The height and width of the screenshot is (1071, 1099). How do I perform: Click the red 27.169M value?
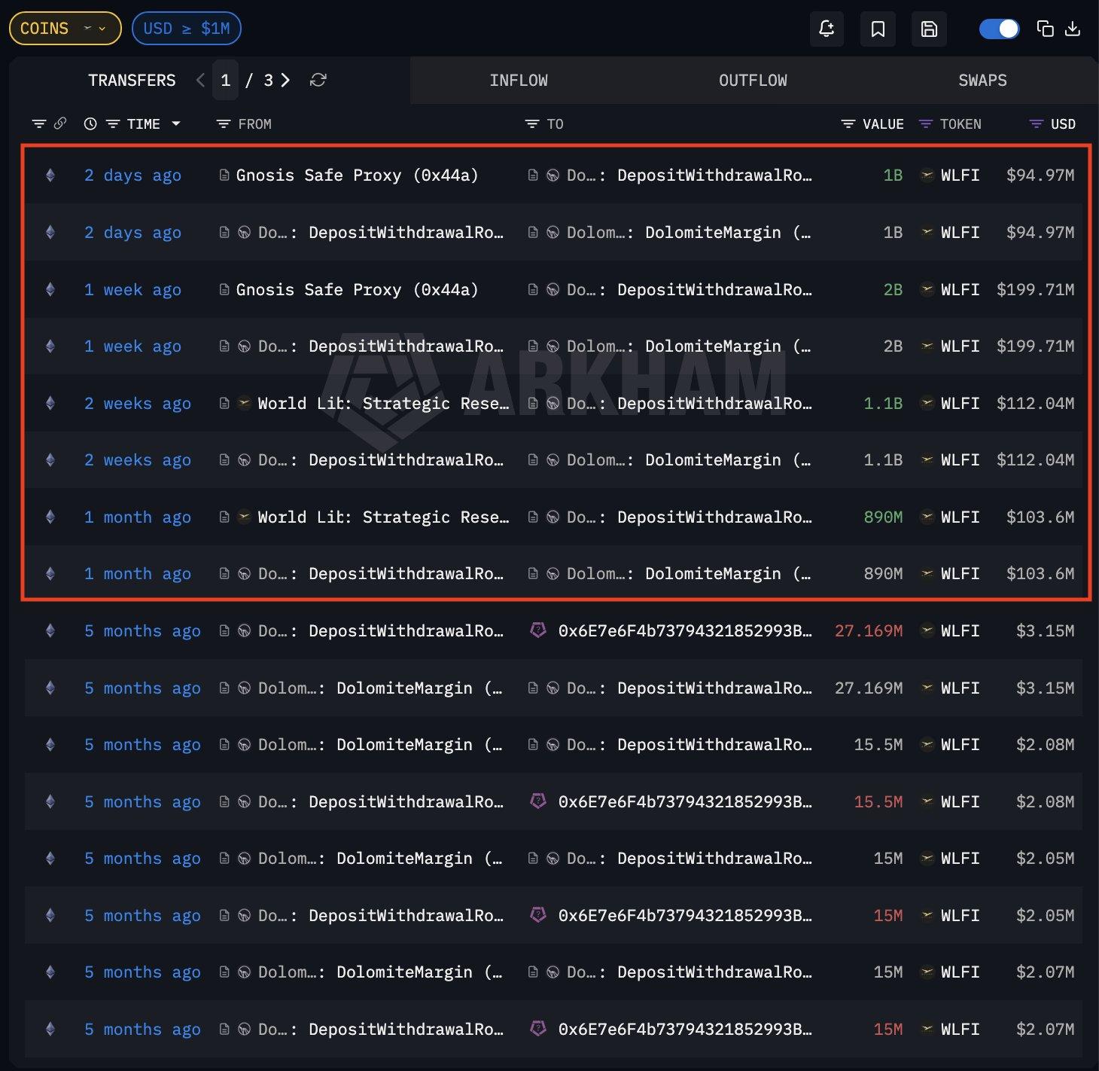[x=869, y=631]
